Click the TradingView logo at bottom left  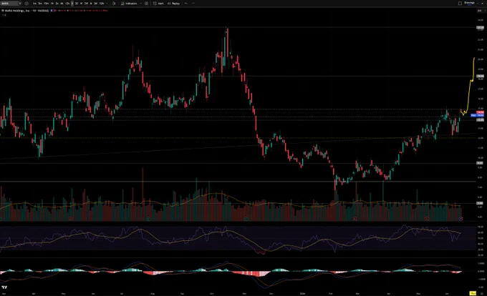coord(4,287)
